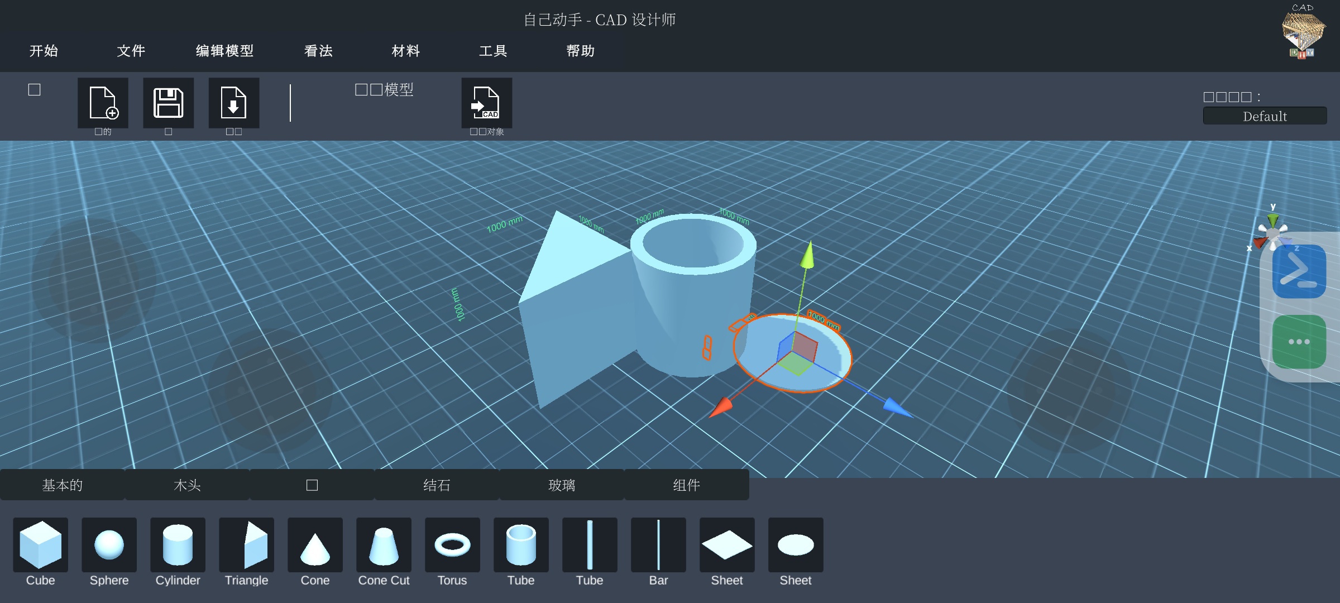Open the 编辑模型 menu
Viewport: 1340px width, 603px height.
[x=224, y=51]
